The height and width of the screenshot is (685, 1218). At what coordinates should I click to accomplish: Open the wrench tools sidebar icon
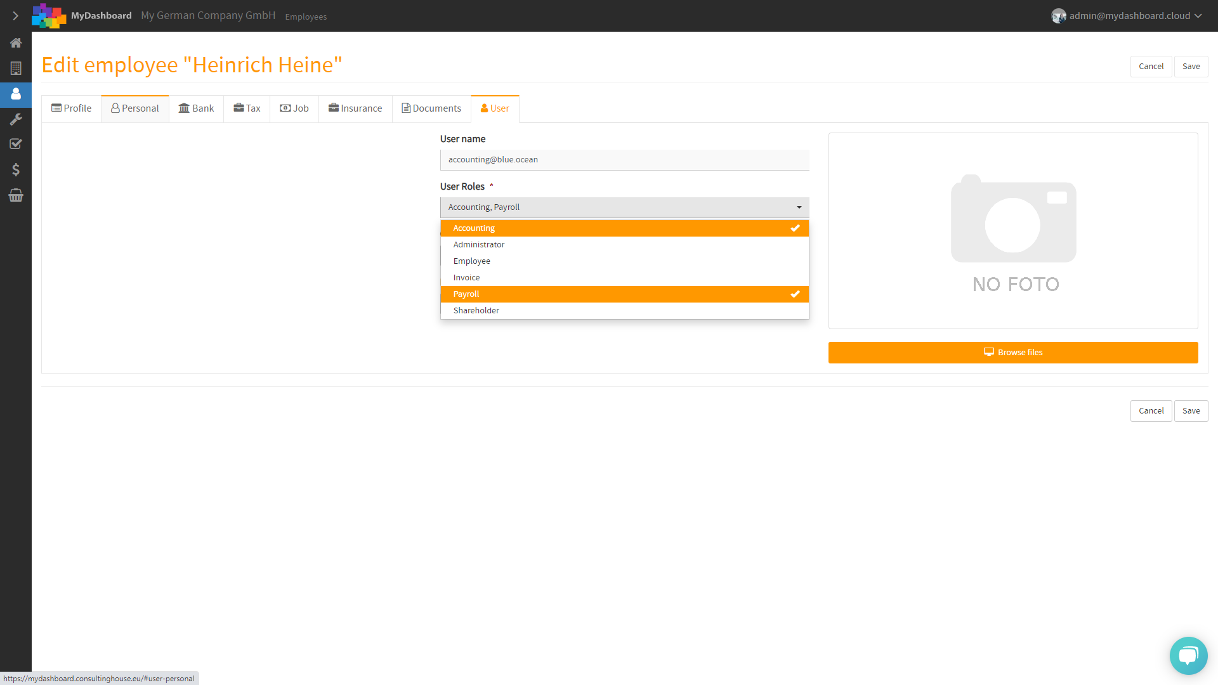coord(16,119)
